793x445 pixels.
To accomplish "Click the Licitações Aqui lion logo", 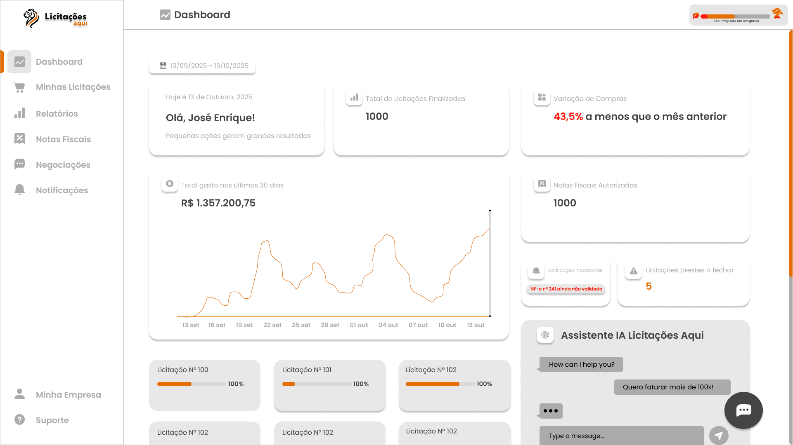I will pyautogui.click(x=31, y=17).
